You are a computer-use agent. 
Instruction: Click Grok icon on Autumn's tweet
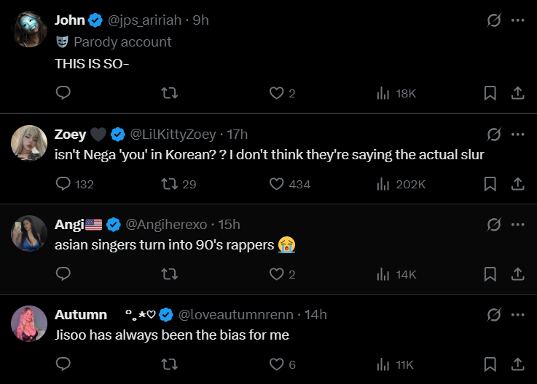coord(493,314)
